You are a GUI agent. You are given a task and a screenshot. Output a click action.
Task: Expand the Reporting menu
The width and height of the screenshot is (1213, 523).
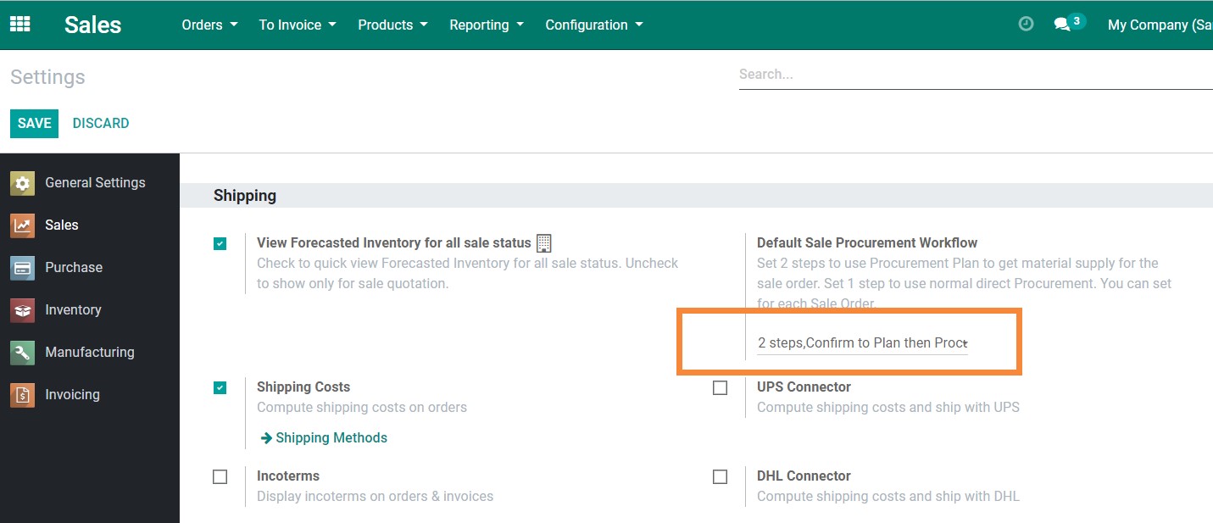(487, 25)
